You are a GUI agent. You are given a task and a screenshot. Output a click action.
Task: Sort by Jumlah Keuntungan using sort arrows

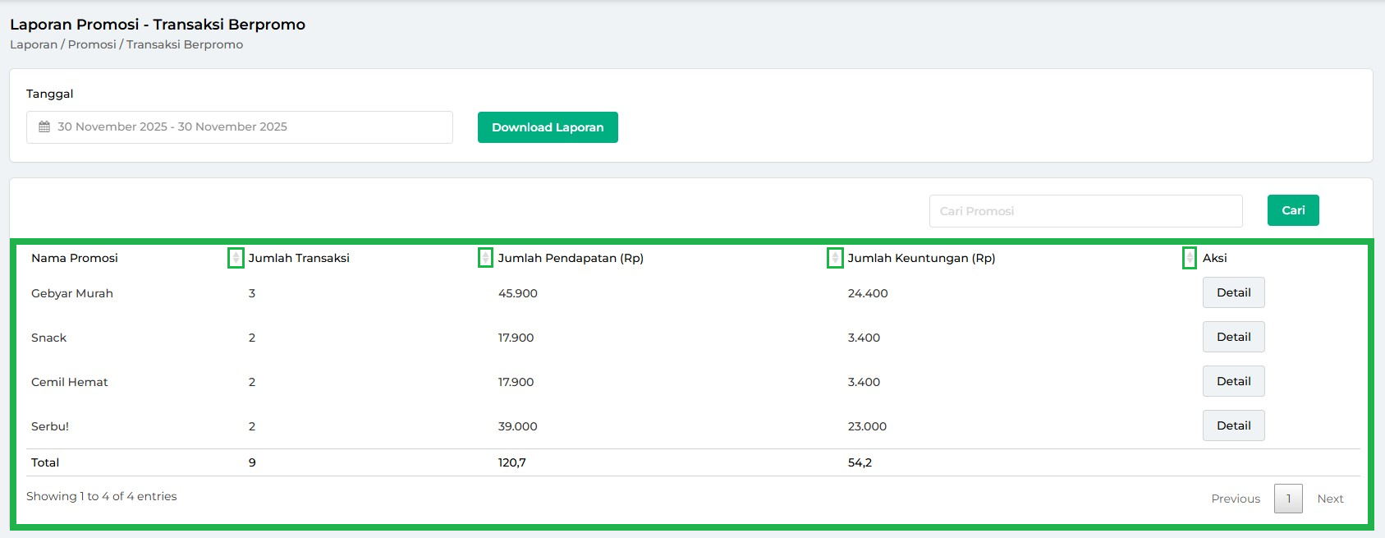[x=1190, y=258]
